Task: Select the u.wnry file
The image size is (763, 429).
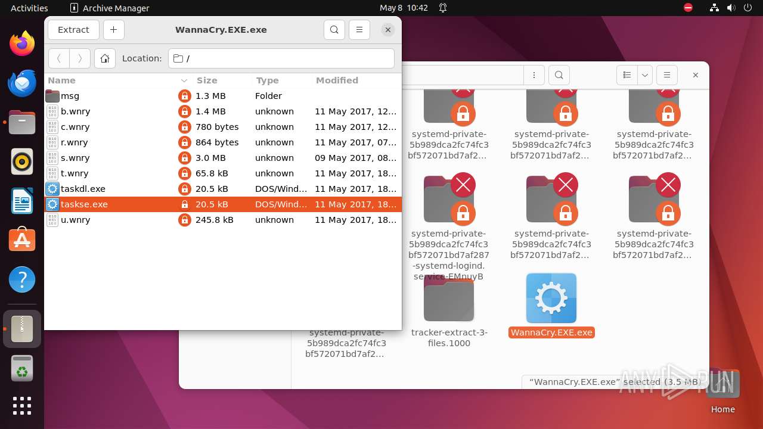Action: tap(223, 220)
